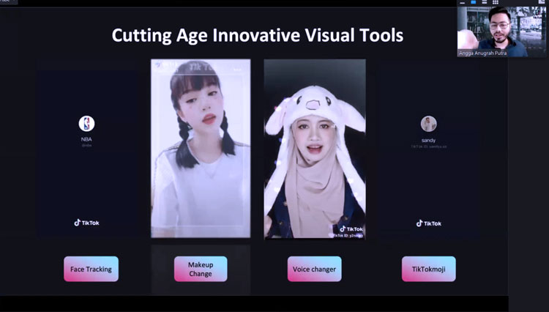The height and width of the screenshot is (312, 549).
Task: Switch to the grid gallery view icon
Action: 496,2
